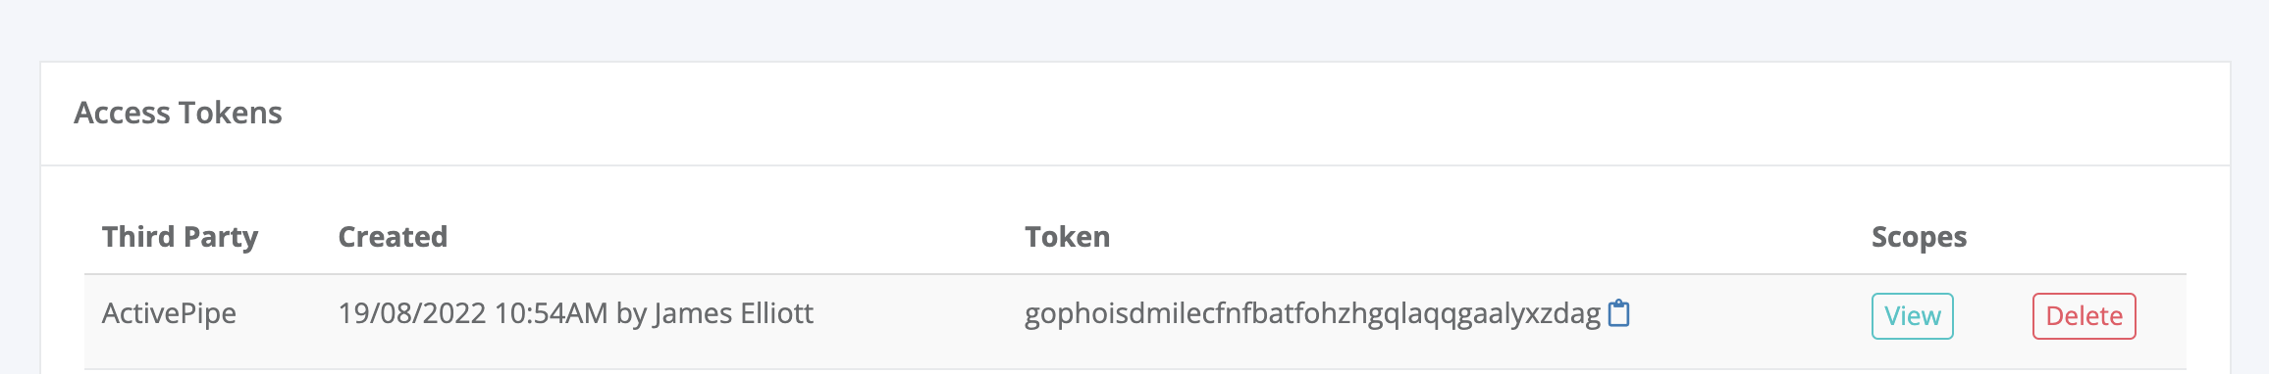The image size is (2269, 374).
Task: Copy the ActivePipe token with clipboard icon
Action: (x=1619, y=313)
